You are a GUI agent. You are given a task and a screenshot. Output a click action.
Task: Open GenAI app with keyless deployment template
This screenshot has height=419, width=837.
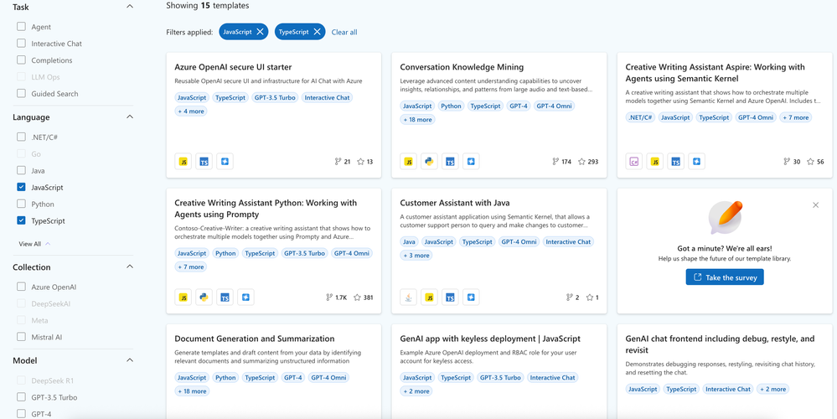pyautogui.click(x=490, y=339)
